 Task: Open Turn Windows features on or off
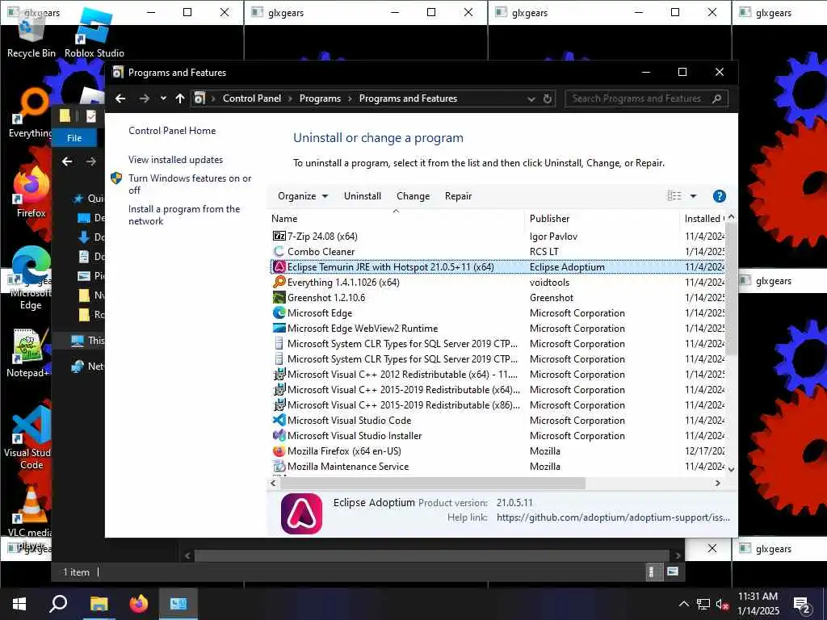(190, 184)
